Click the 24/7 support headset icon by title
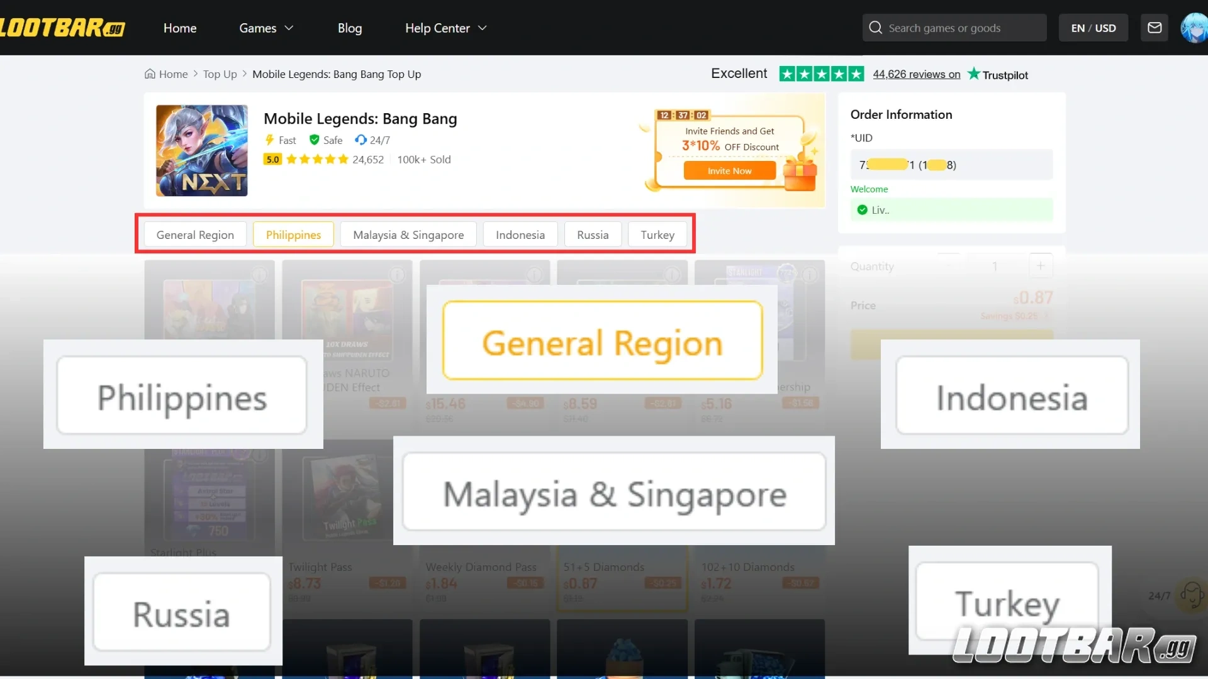Screen dimensions: 1208x679 click(360, 140)
